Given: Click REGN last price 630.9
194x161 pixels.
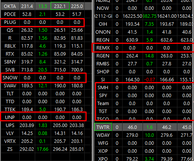Looking at the screenshot, I should pyautogui.click(x=132, y=40).
